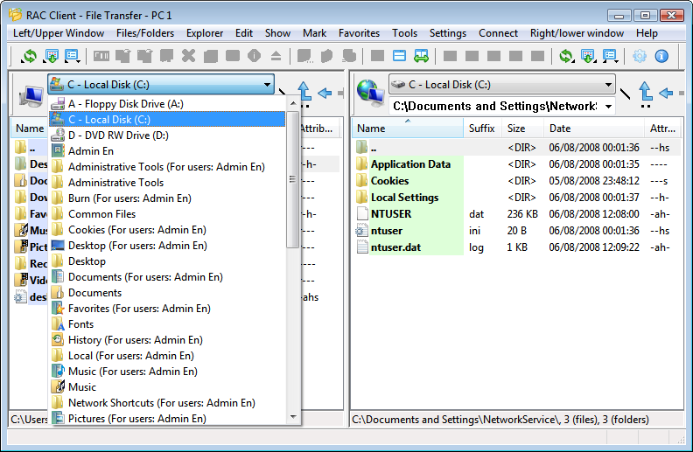This screenshot has width=693, height=452.
Task: Collapse the left drive dropdown C - Local Disk
Action: click(x=268, y=84)
